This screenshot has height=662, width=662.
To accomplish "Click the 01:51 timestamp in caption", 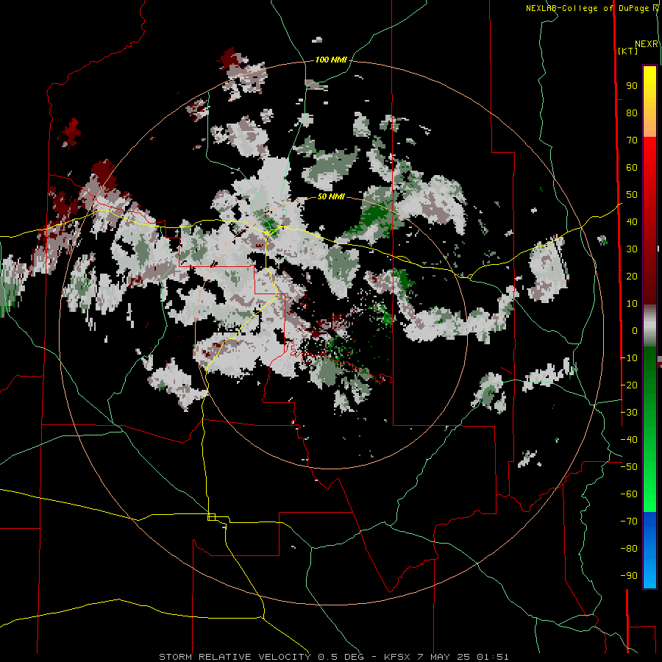I will click(493, 657).
